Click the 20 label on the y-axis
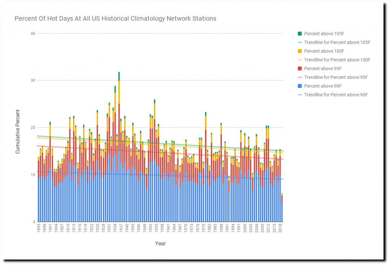 coord(33,128)
